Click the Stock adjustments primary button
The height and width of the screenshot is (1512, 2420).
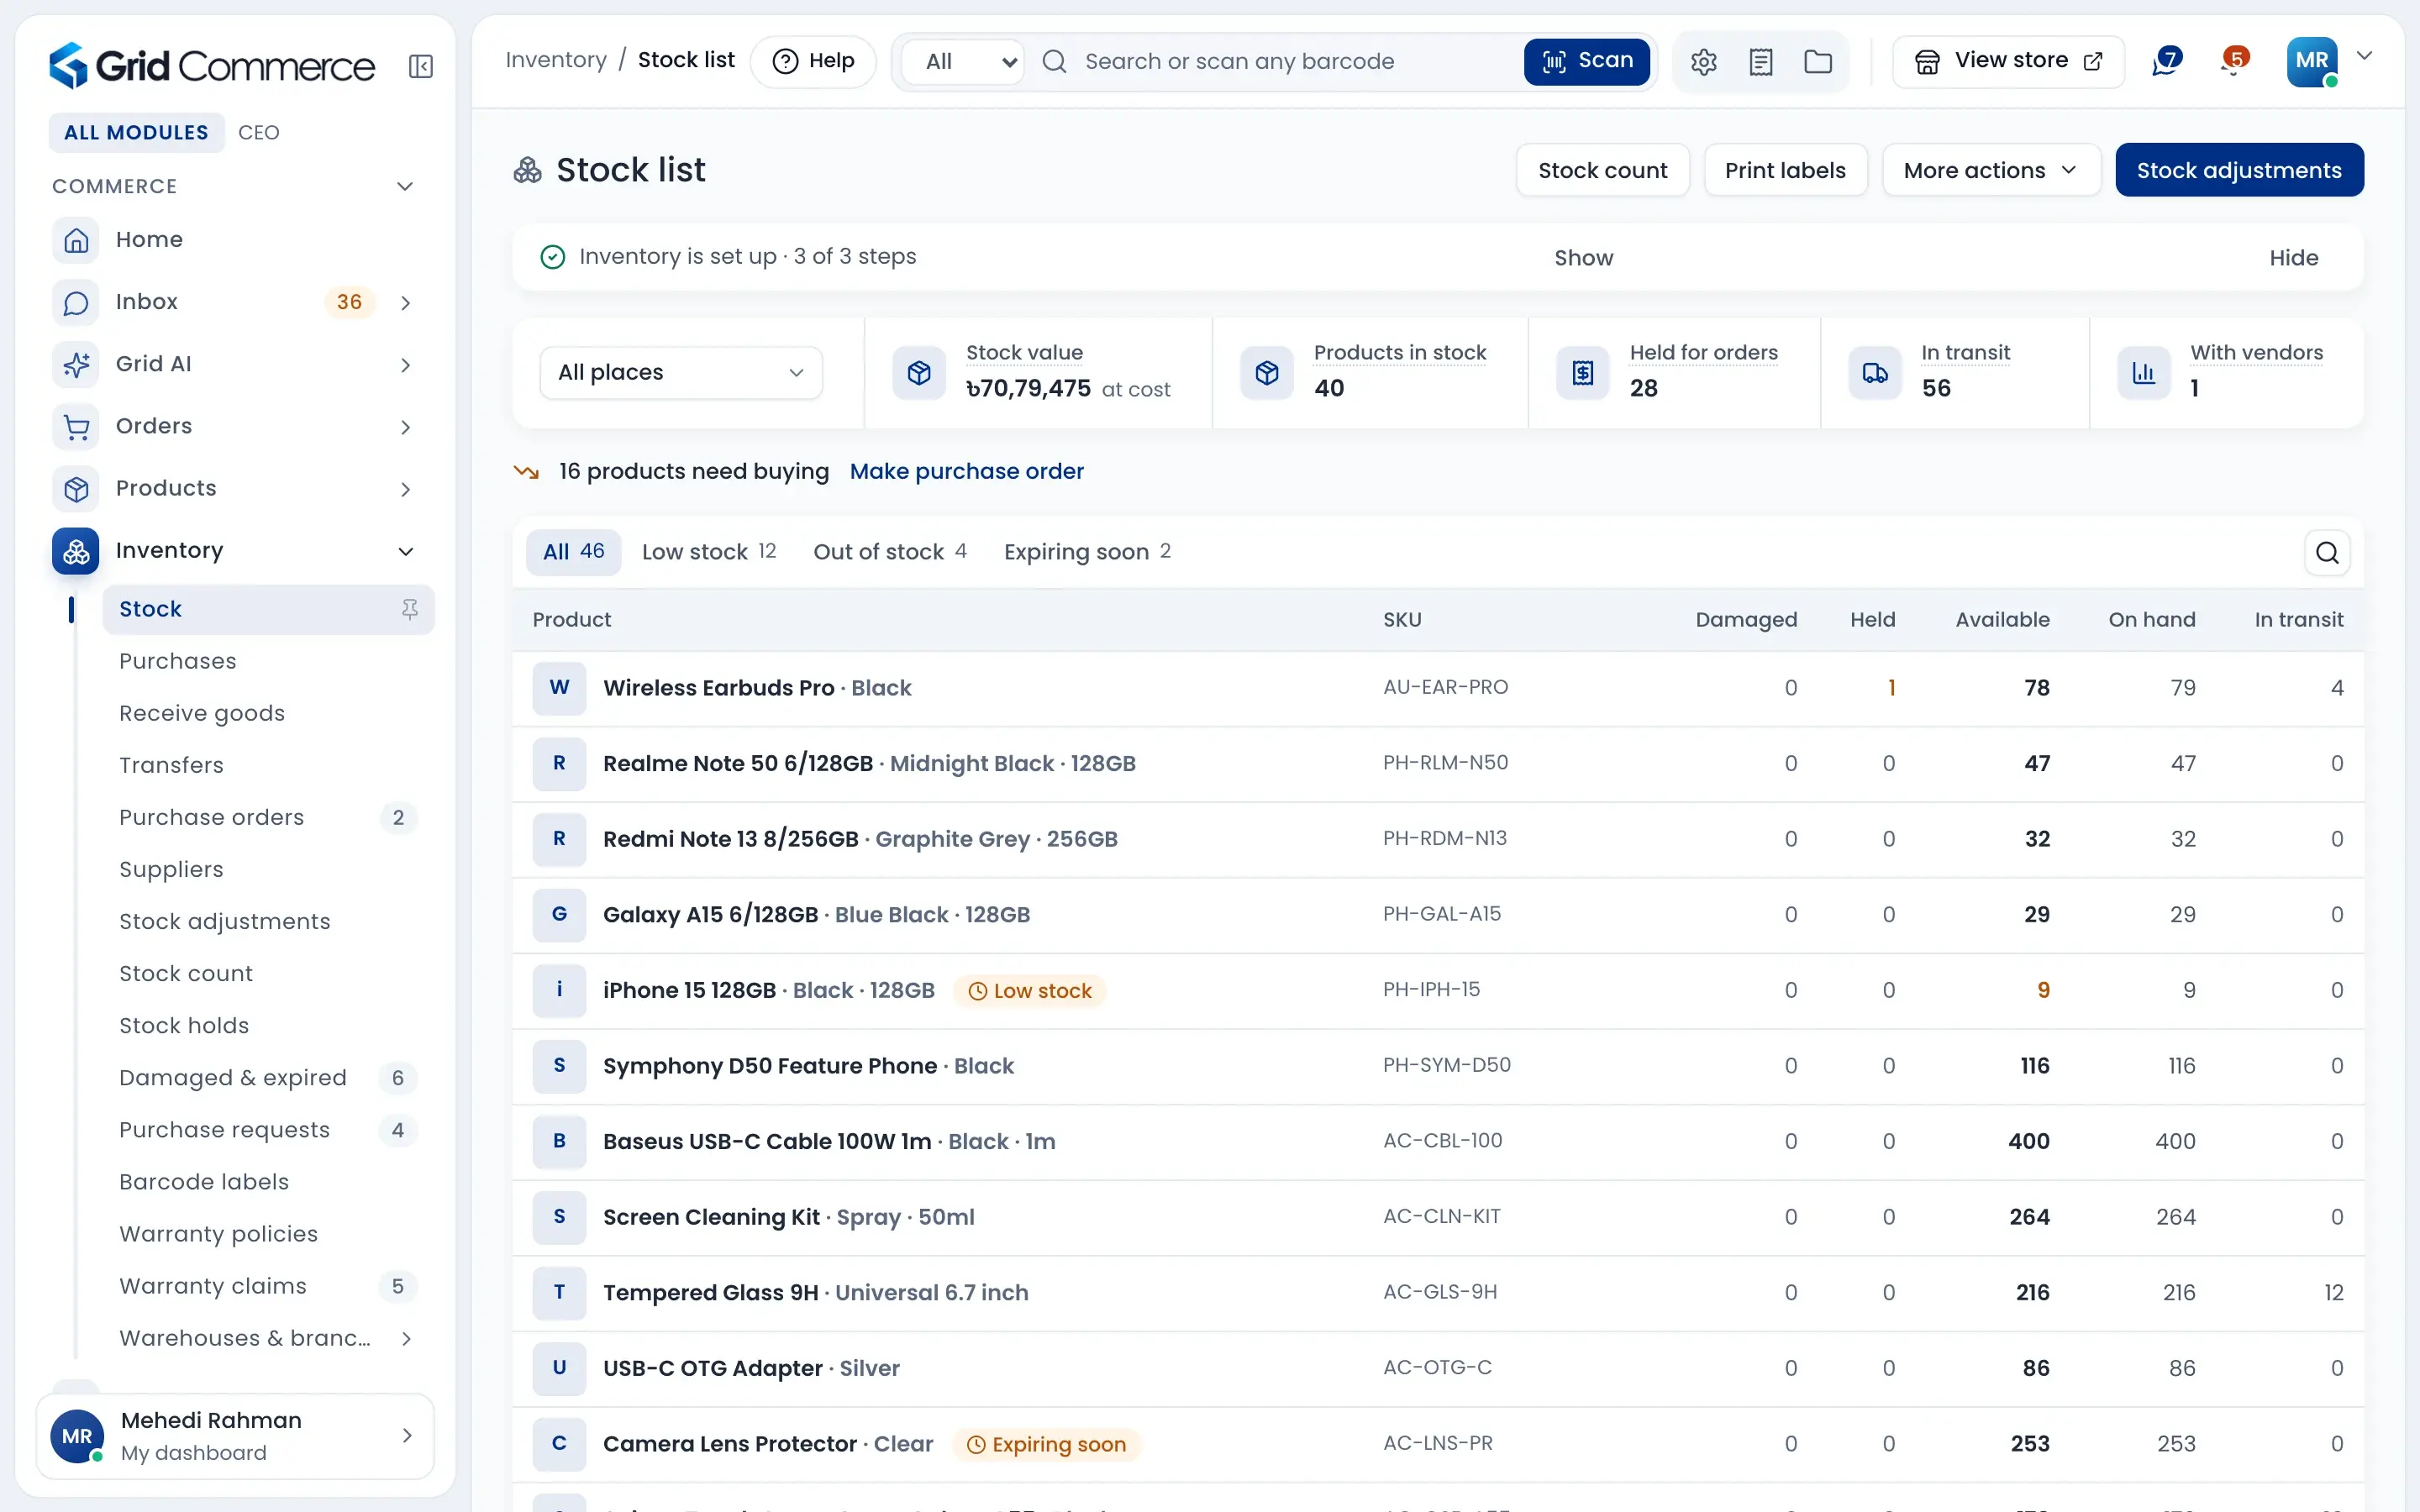click(2239, 170)
